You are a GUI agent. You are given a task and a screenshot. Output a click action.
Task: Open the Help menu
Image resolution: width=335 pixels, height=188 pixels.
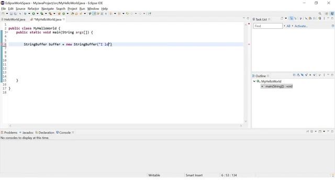105,9
